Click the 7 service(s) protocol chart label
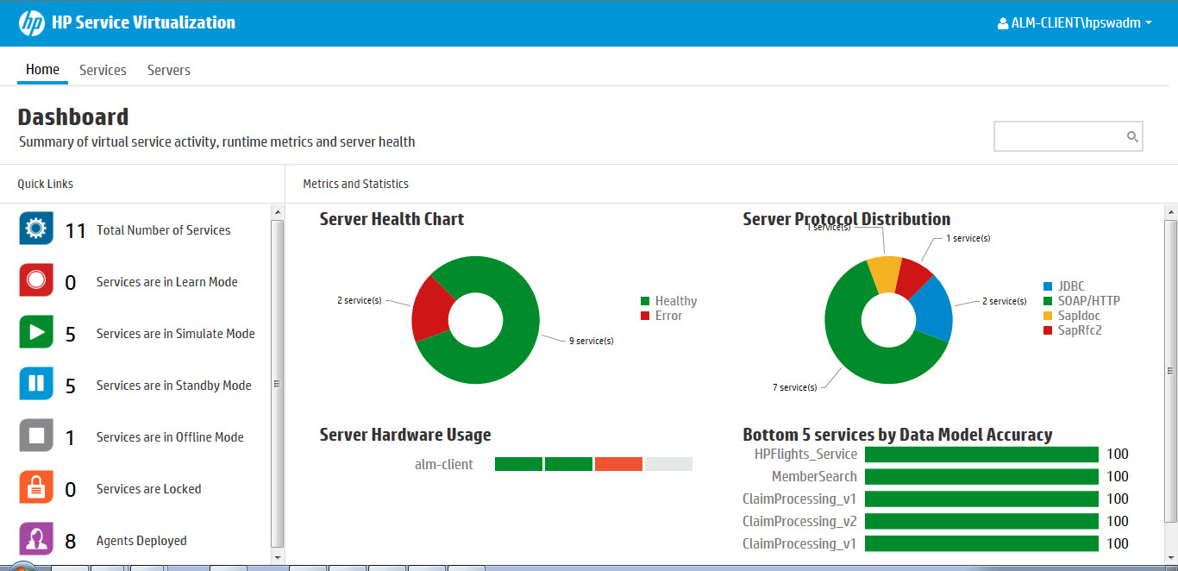This screenshot has width=1178, height=571. click(795, 387)
